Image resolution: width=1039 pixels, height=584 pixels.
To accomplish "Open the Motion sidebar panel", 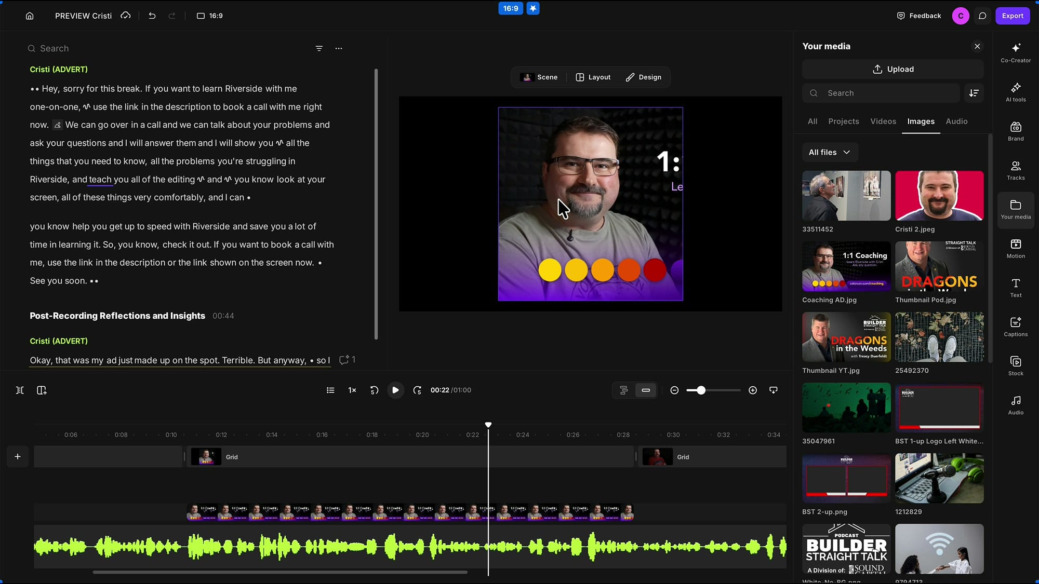I will click(x=1016, y=248).
